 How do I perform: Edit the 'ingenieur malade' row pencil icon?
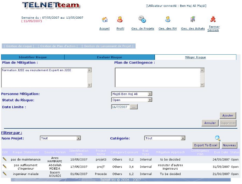click(5, 174)
